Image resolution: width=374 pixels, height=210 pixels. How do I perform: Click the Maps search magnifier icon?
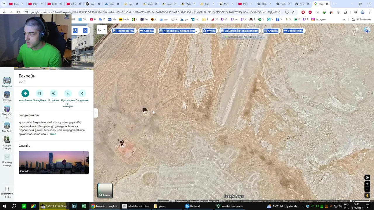tap(75, 30)
